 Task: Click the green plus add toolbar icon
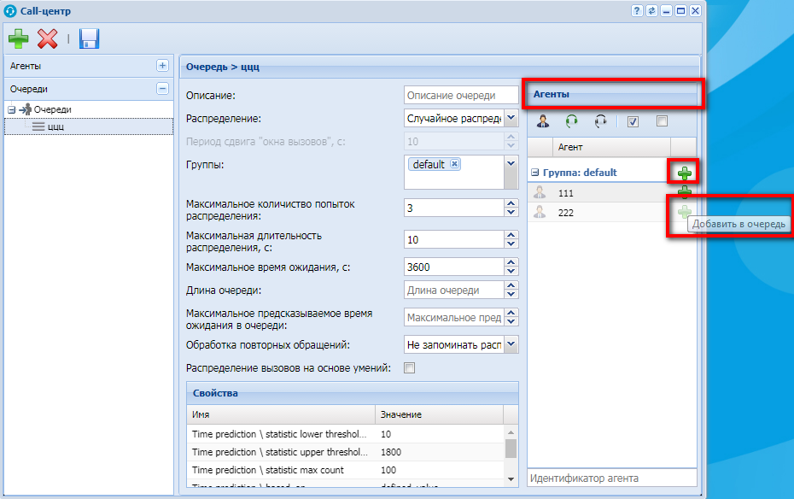(19, 38)
